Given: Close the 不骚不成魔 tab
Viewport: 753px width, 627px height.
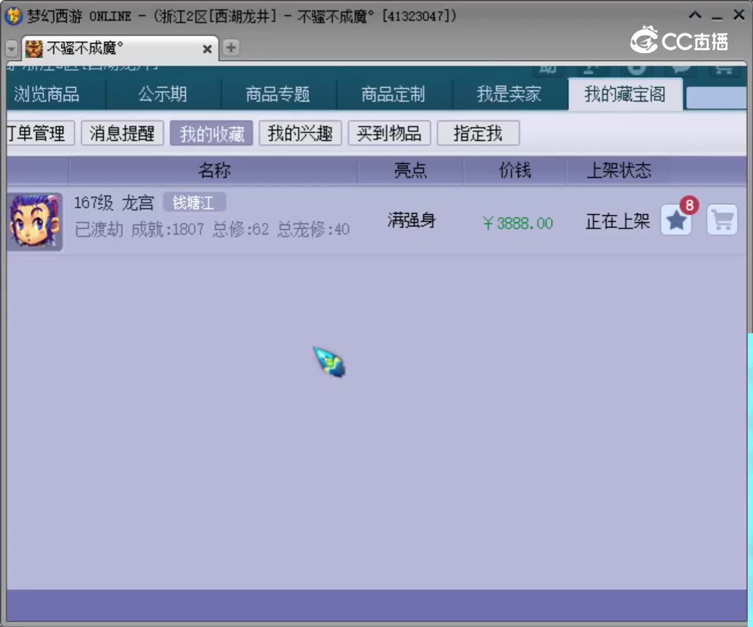Looking at the screenshot, I should pos(207,49).
